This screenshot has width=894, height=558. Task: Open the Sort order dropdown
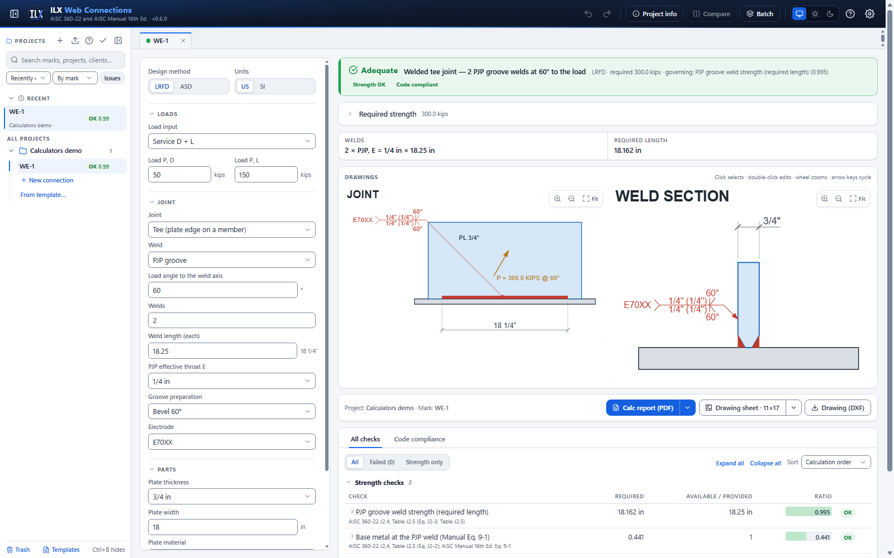click(836, 462)
